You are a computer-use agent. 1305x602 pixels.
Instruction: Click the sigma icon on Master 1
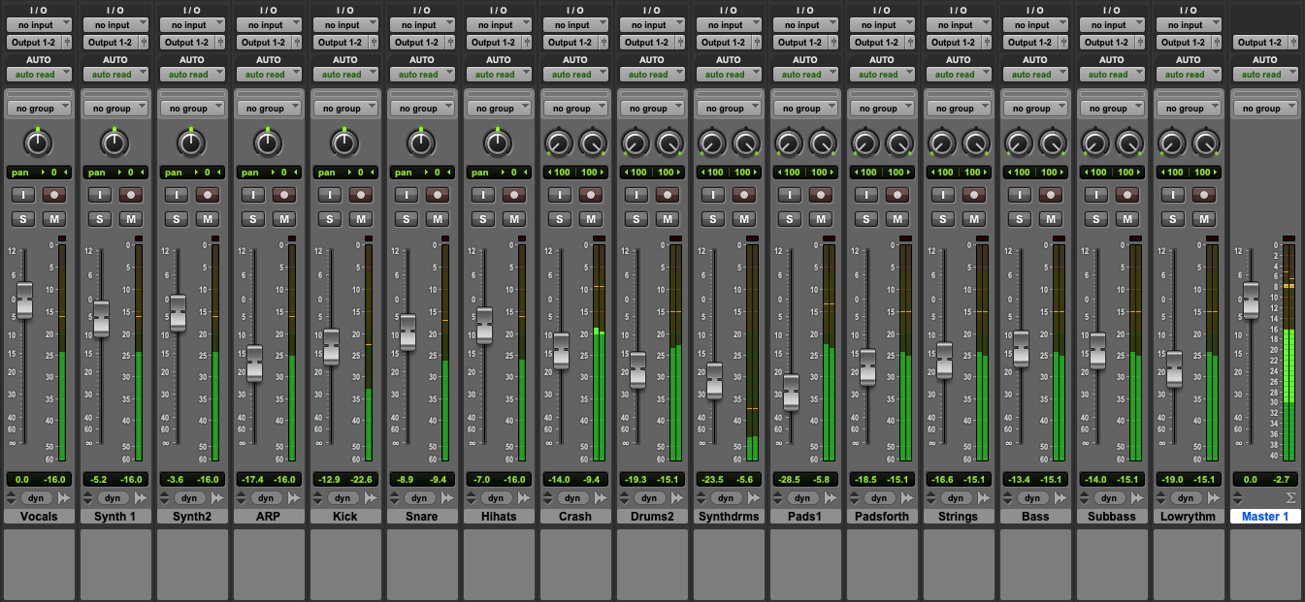[x=1290, y=498]
